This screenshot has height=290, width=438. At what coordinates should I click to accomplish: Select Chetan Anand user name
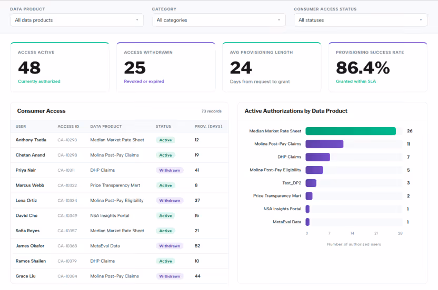[x=30, y=155]
